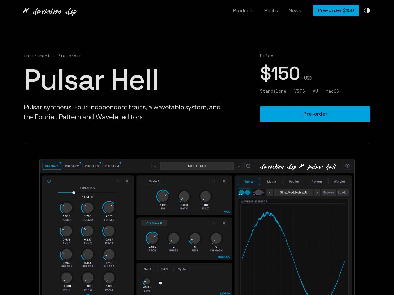This screenshot has height=295, width=394.
Task: Select the ENV wavetable icon
Action: 258,192
